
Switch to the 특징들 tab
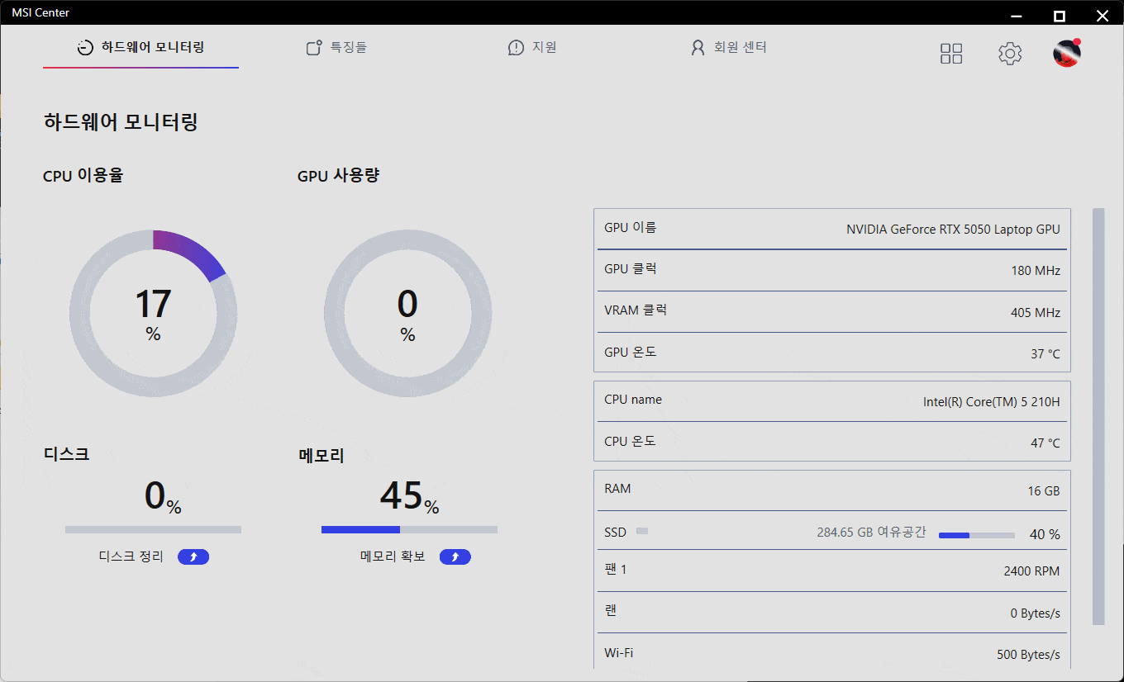pos(336,48)
